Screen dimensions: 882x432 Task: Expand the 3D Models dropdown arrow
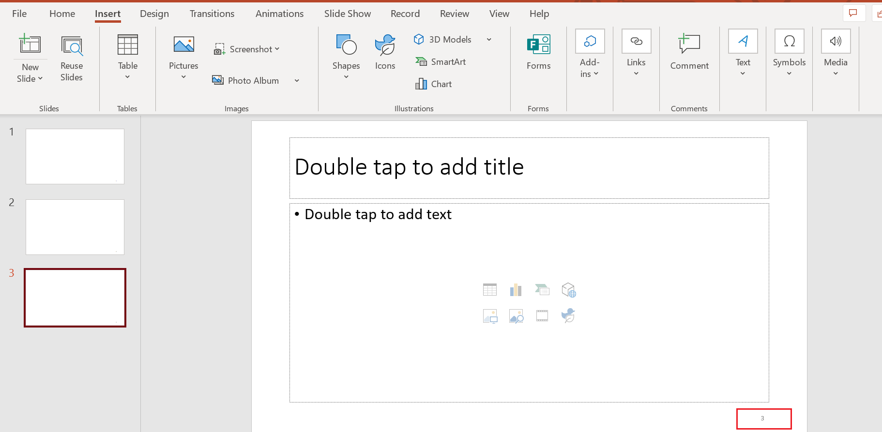(x=489, y=40)
